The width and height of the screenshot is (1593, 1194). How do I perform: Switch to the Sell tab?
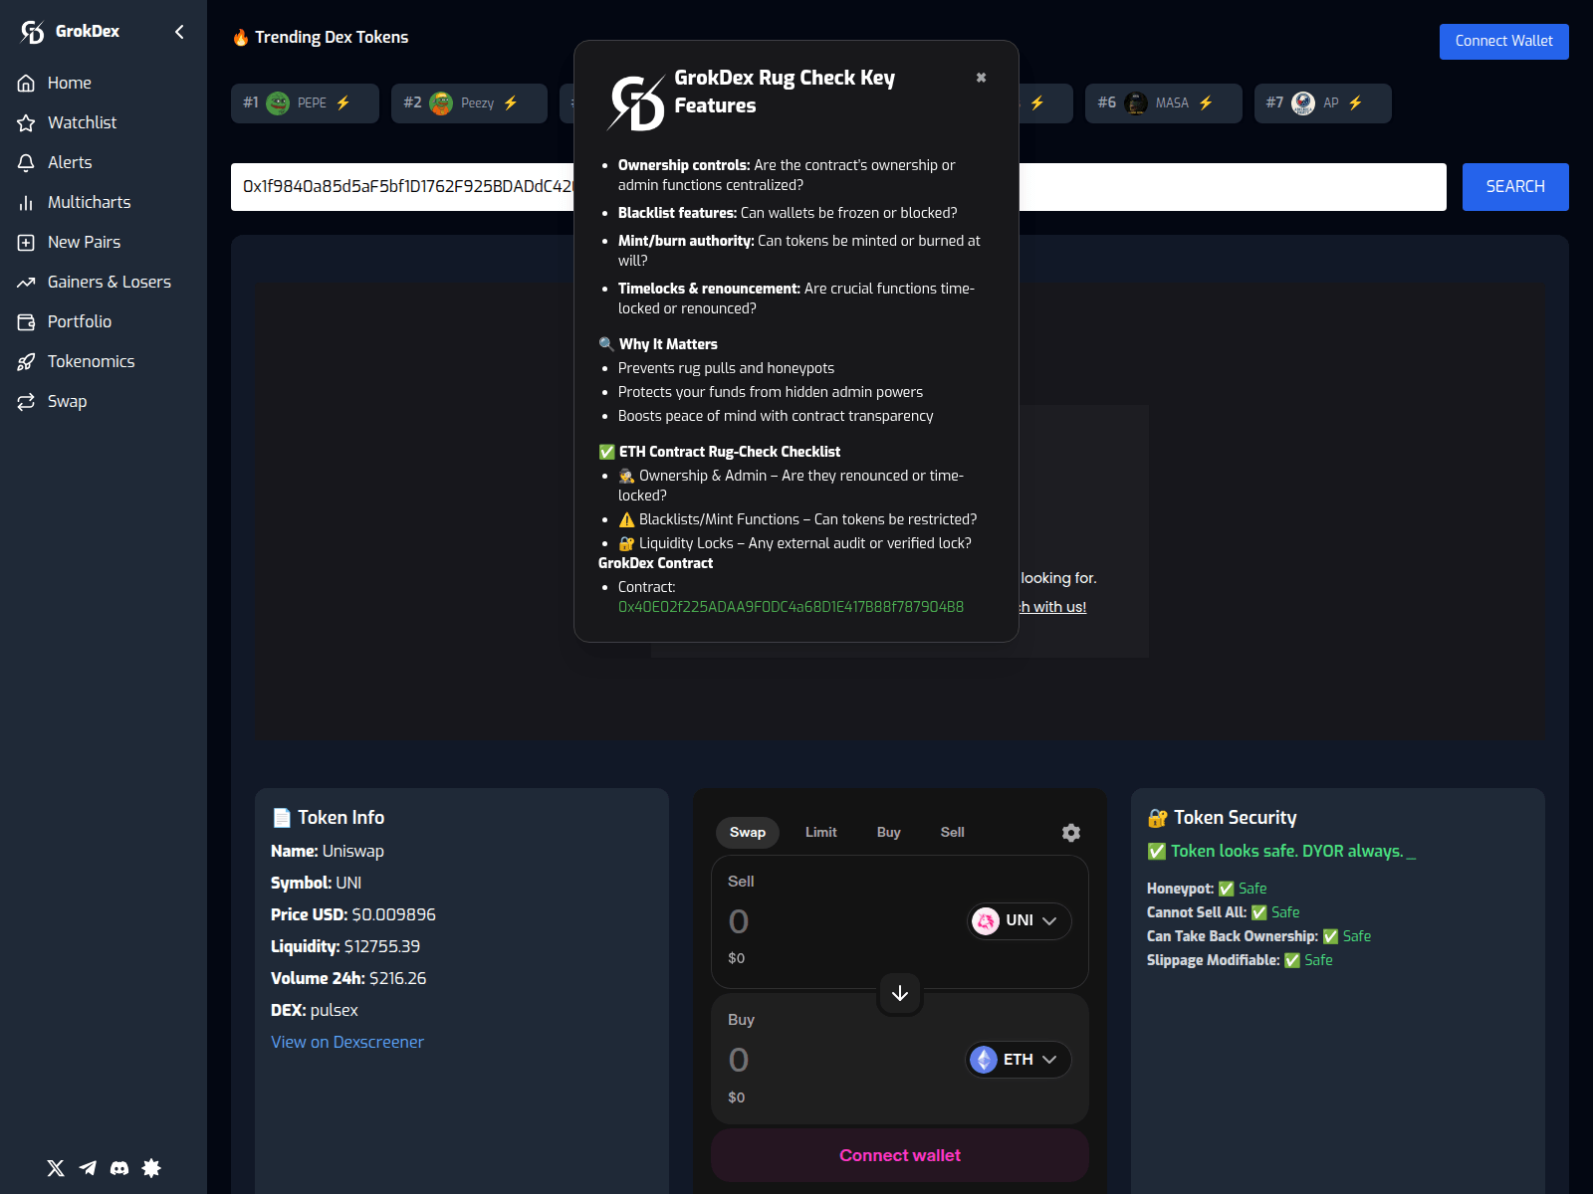click(952, 832)
